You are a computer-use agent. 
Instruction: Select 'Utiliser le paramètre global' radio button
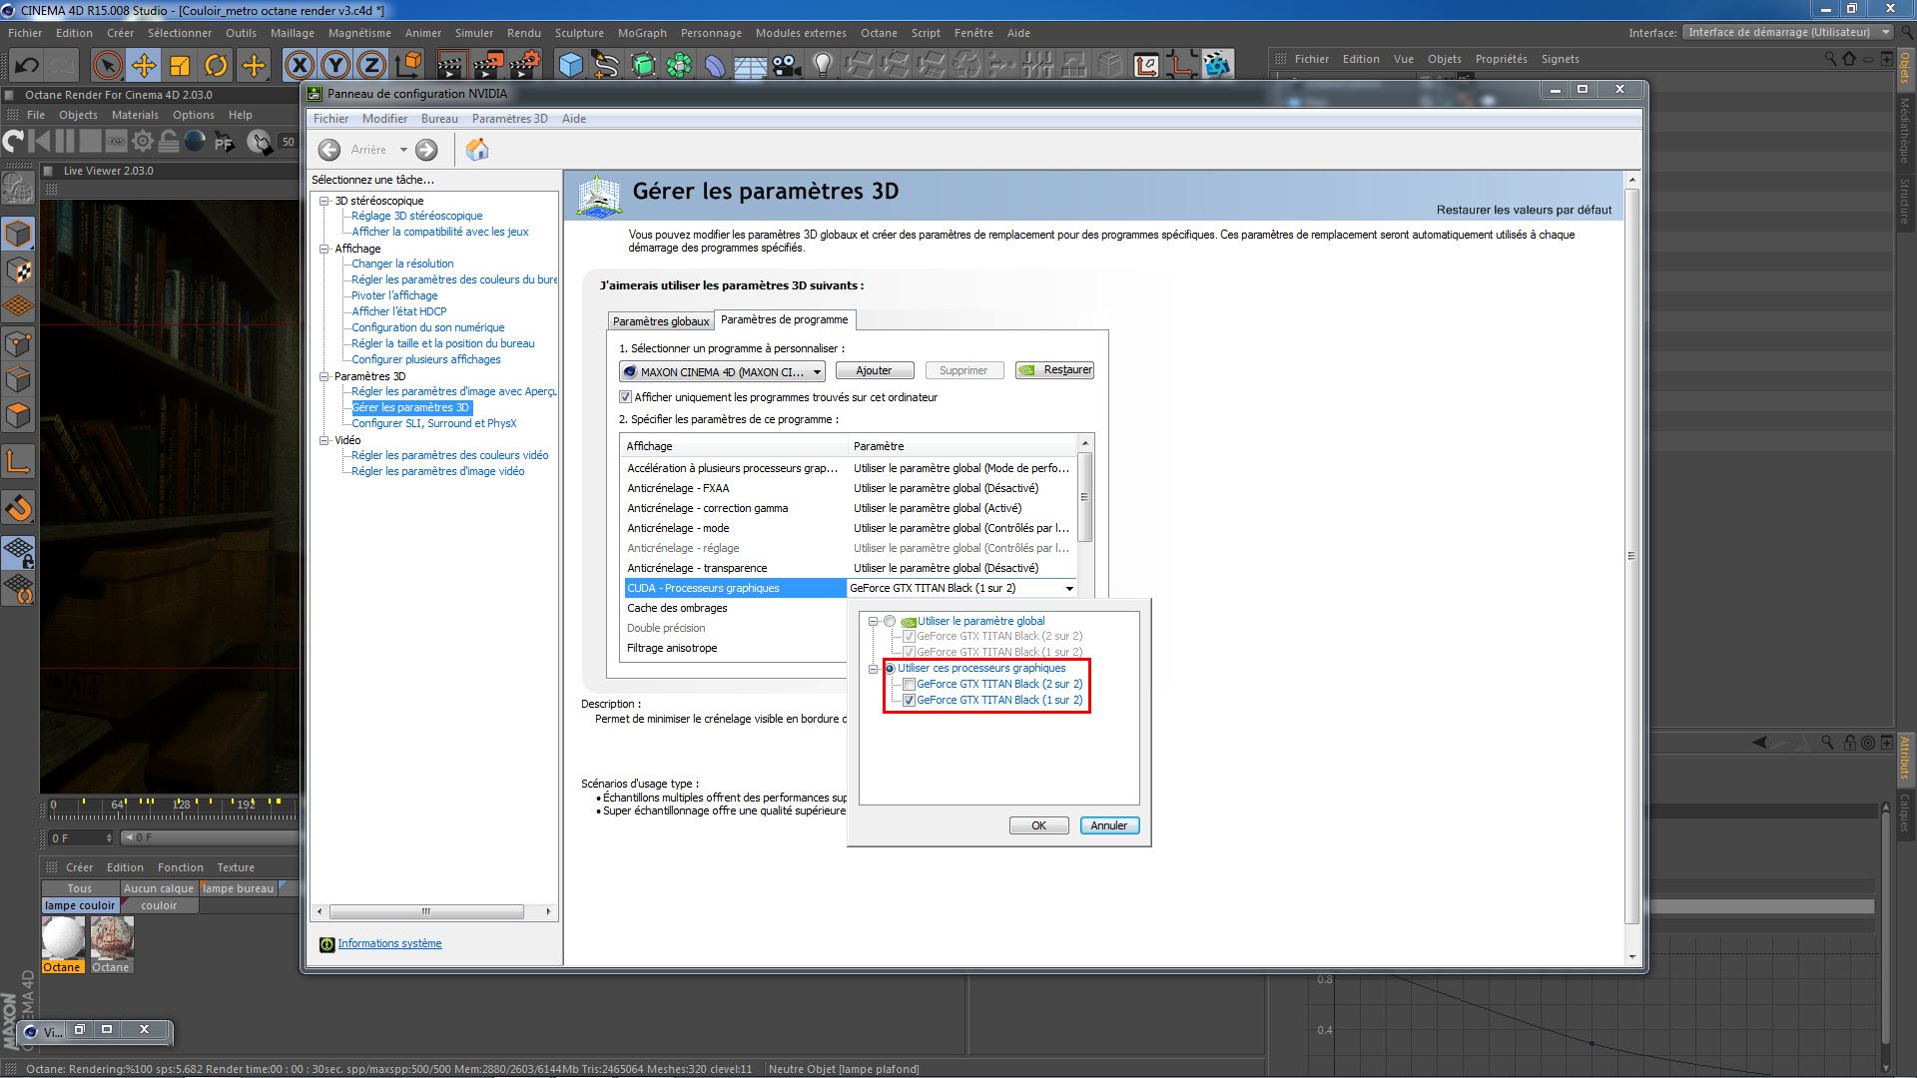coord(890,621)
